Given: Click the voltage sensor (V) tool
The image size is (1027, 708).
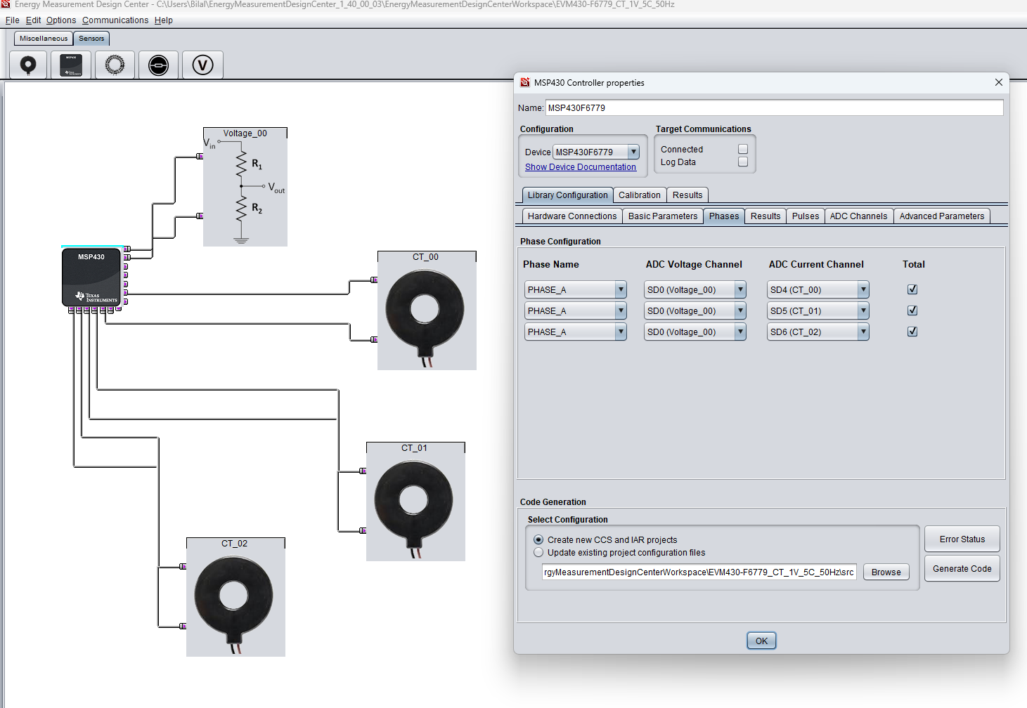Looking at the screenshot, I should point(202,65).
